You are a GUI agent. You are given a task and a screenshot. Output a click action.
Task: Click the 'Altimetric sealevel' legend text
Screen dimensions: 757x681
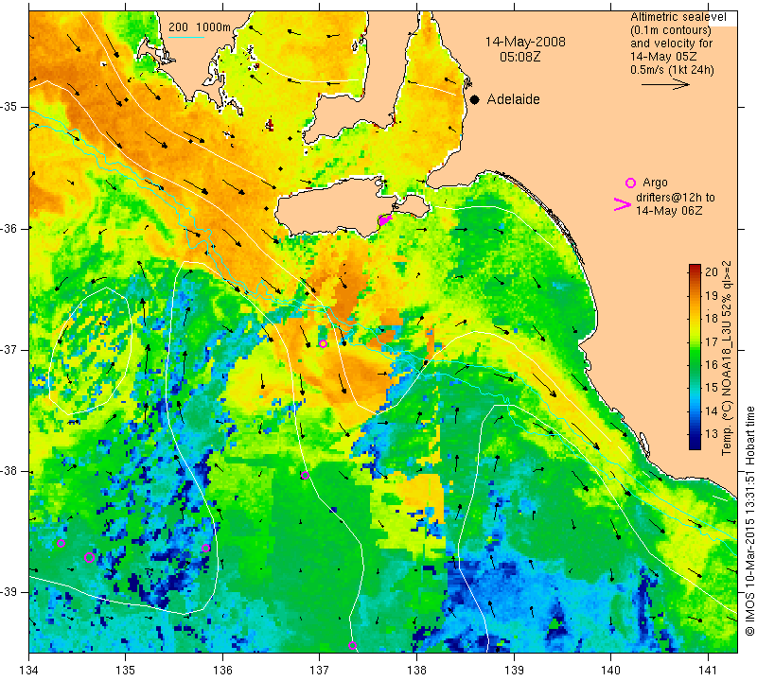tap(678, 17)
